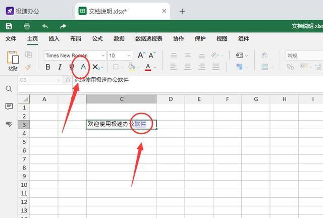Open the 数据透视表 tab
Viewport: 323px width, 218px height.
click(x=149, y=38)
